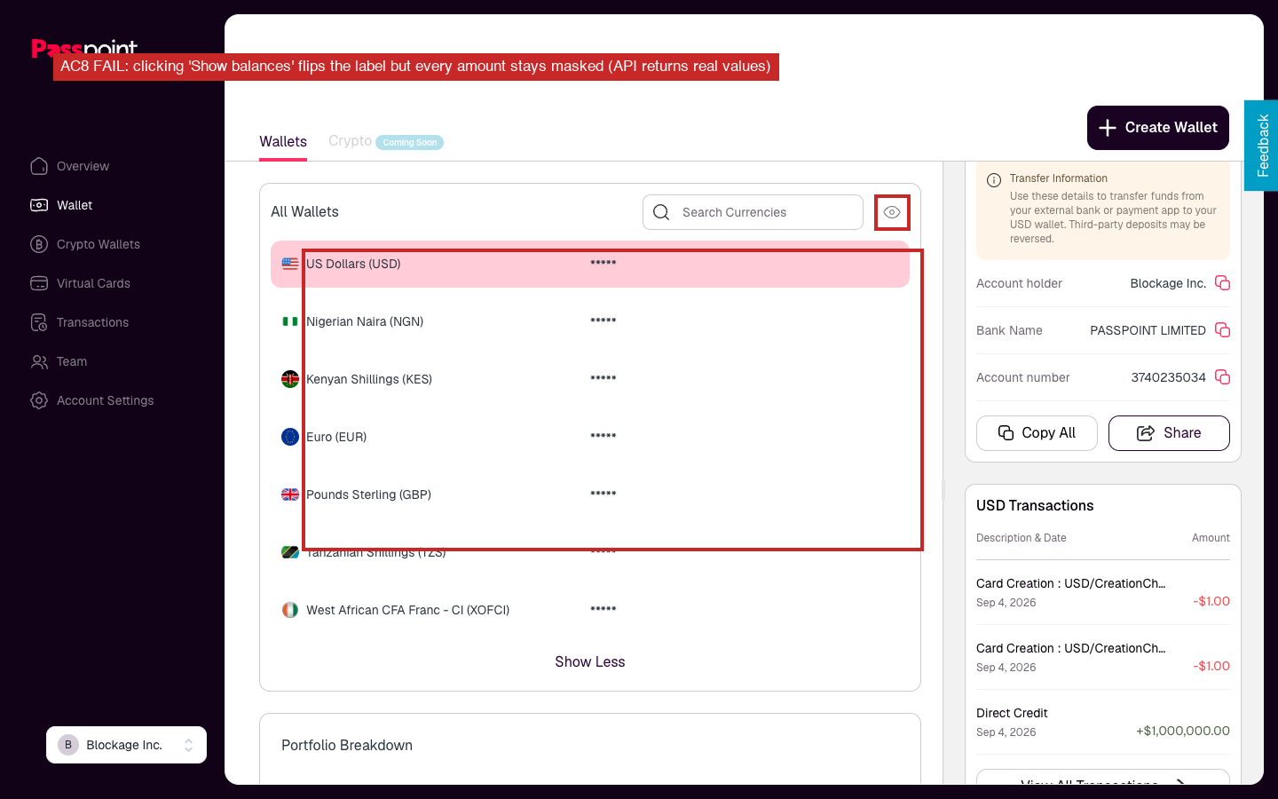The width and height of the screenshot is (1278, 799).
Task: Copy the Account number
Action: click(1222, 377)
